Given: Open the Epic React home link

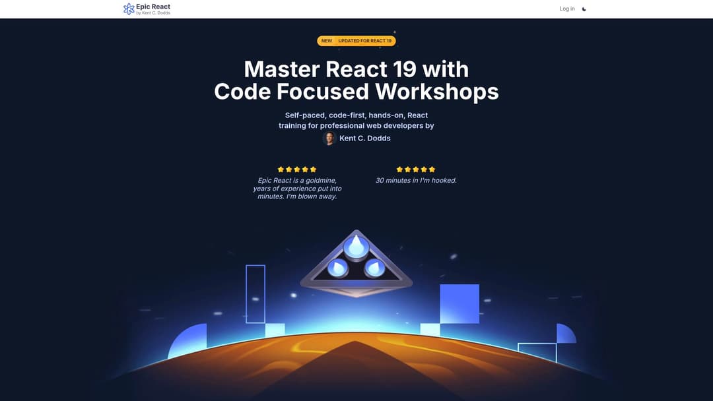Looking at the screenshot, I should [x=147, y=9].
